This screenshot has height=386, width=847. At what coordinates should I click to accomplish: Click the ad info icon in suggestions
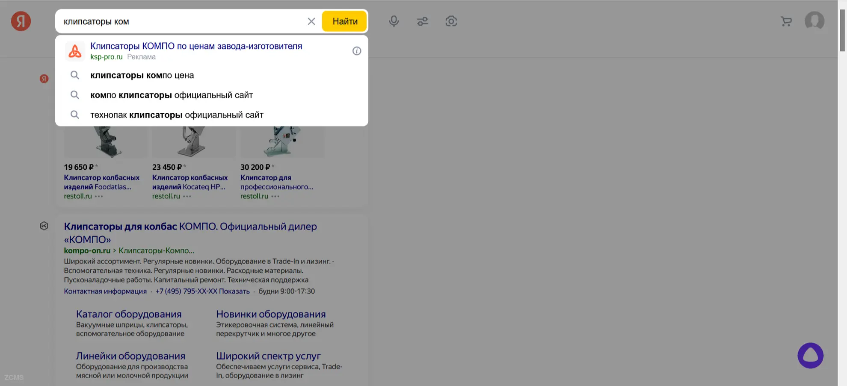[x=356, y=51]
